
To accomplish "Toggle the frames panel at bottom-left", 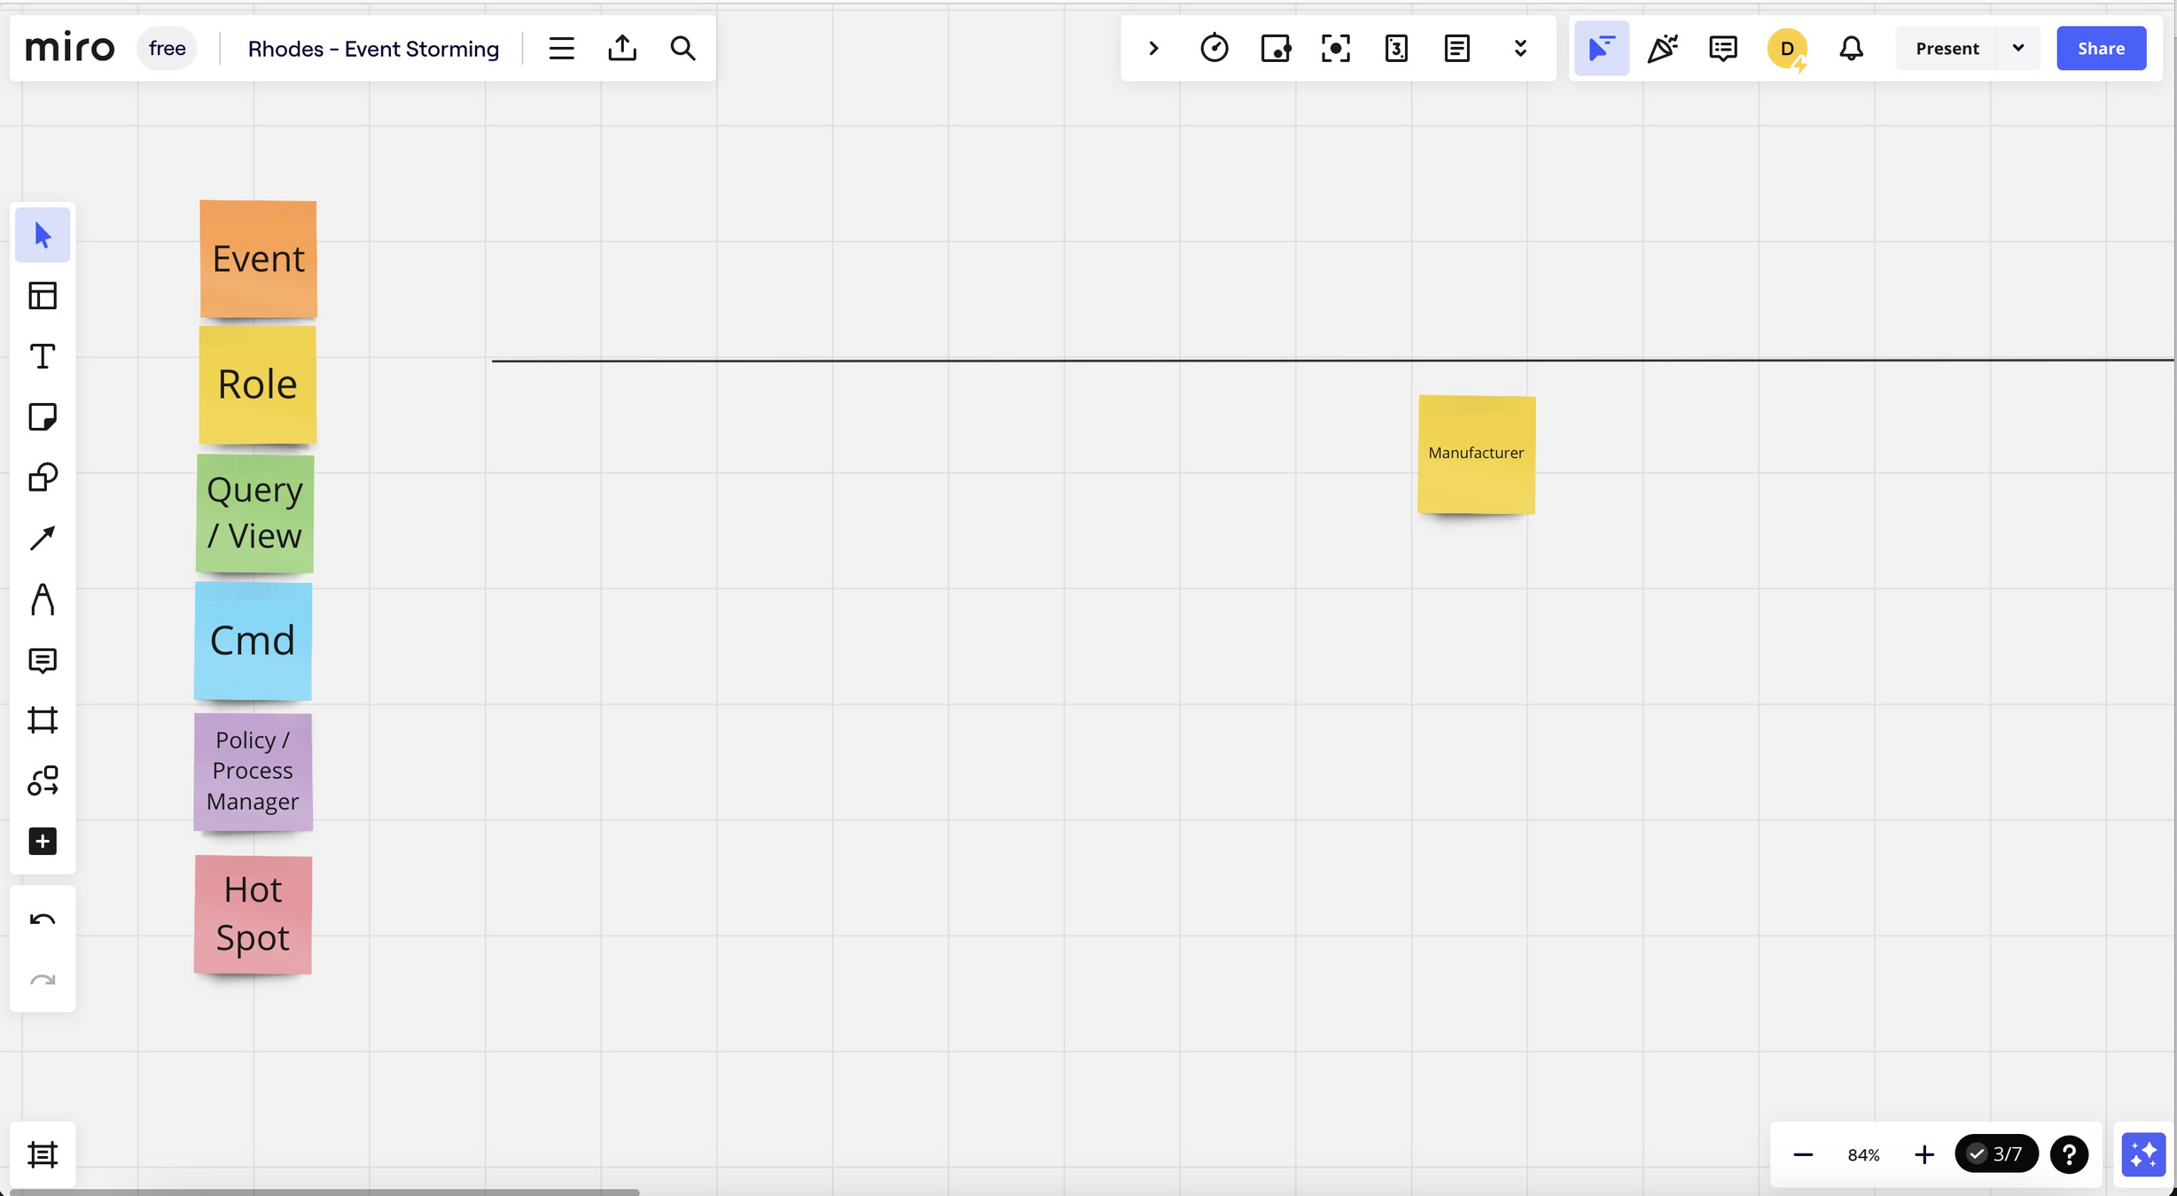I will pyautogui.click(x=43, y=1154).
